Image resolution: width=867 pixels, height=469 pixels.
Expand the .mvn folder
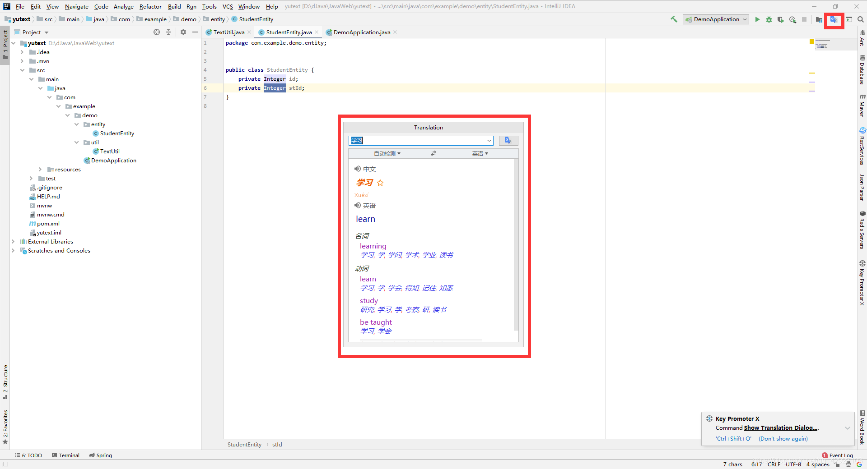tap(22, 61)
